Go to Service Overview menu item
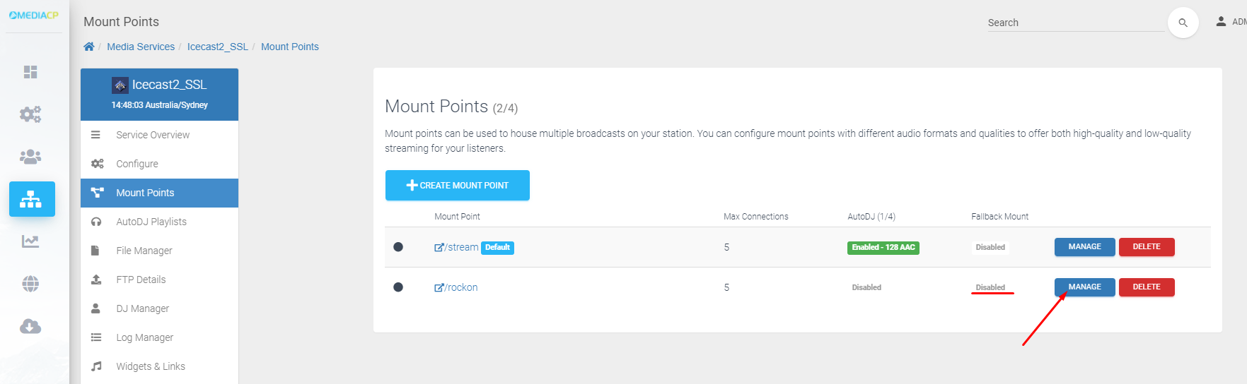 (153, 135)
